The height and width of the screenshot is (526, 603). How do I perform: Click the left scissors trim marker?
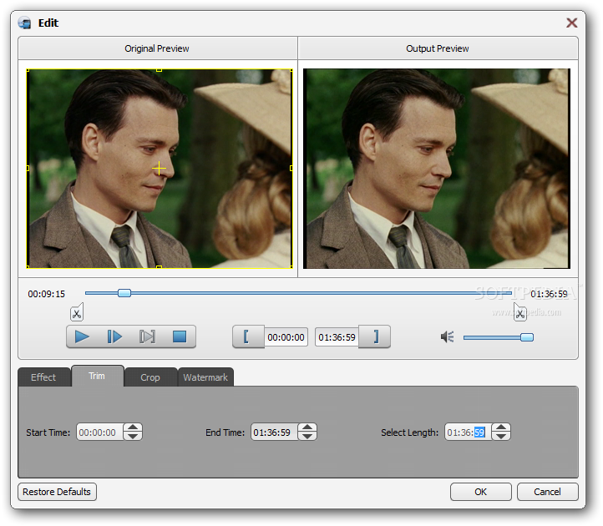(x=77, y=312)
